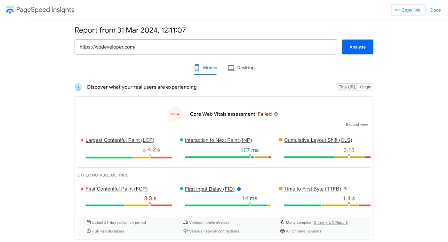Click the 14 ms FID value
The width and height of the screenshot is (448, 242).
250,198
